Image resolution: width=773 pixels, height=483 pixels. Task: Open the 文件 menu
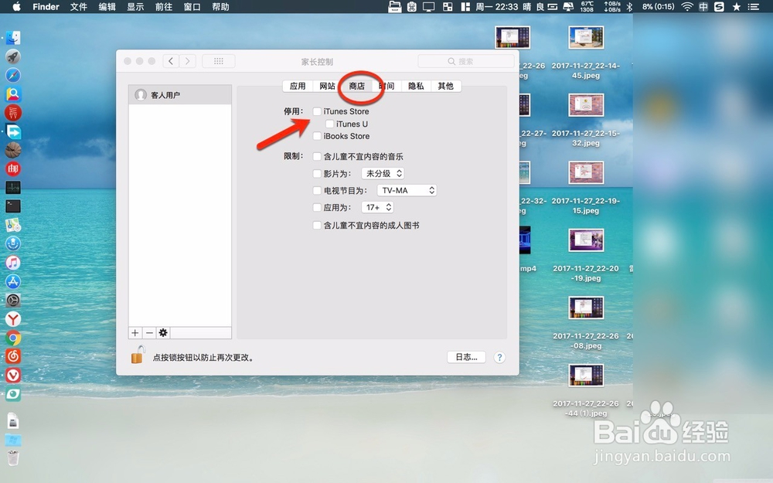tap(79, 6)
